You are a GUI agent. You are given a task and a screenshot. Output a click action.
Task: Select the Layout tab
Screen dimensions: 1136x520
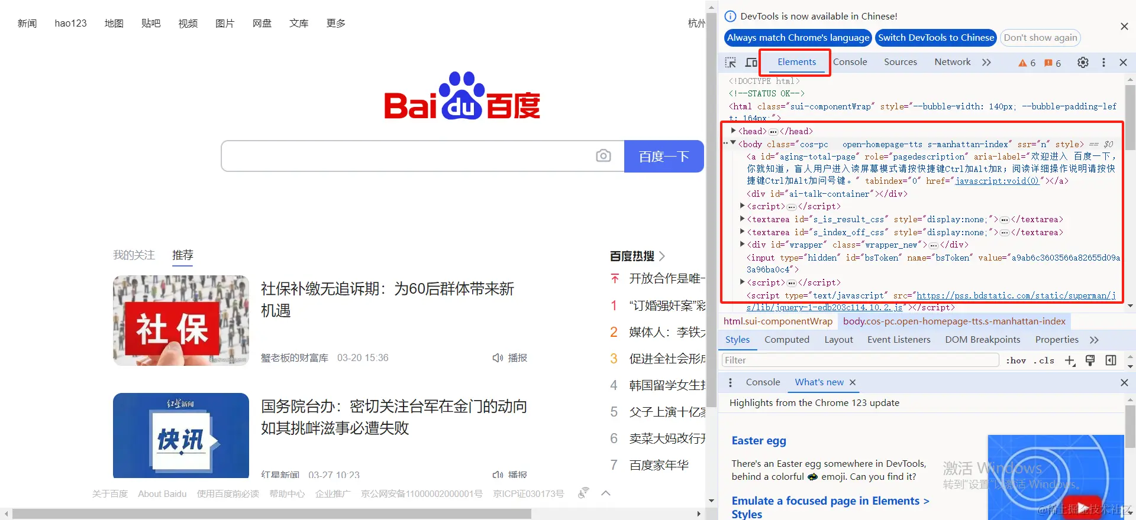click(838, 340)
